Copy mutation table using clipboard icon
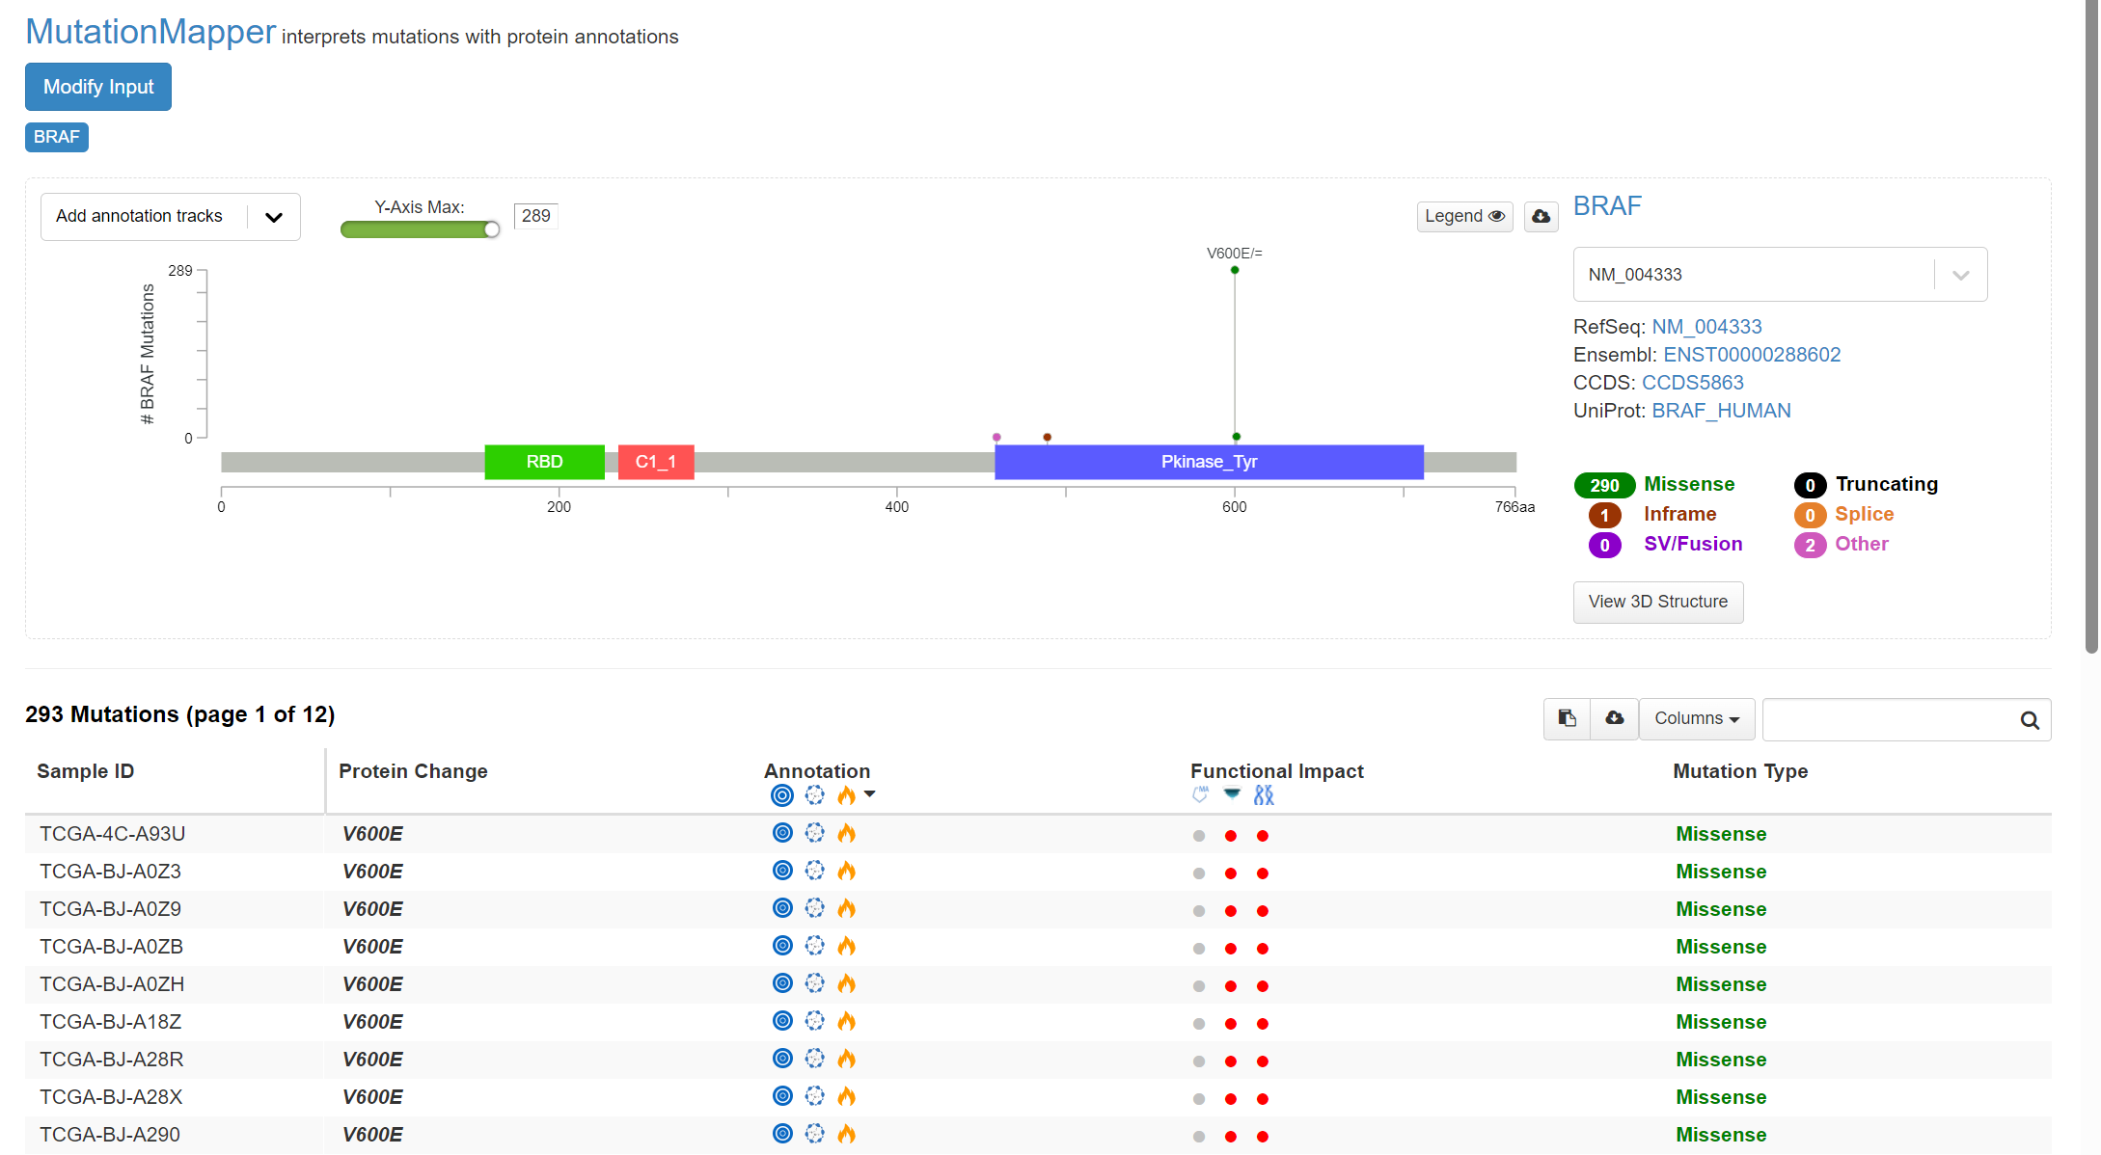The height and width of the screenshot is (1155, 2101). [x=1568, y=718]
